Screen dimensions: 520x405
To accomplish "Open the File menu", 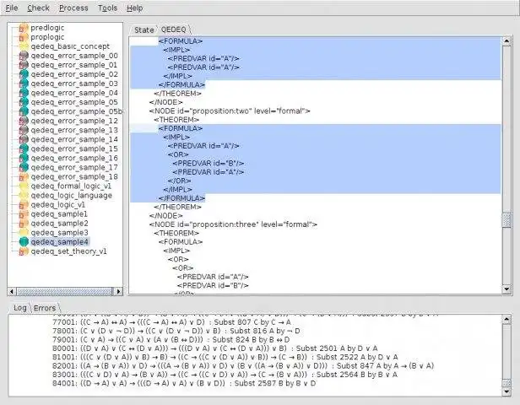I will pyautogui.click(x=12, y=8).
